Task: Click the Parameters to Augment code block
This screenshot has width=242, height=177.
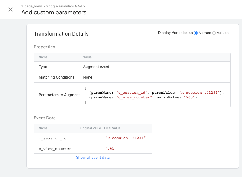Action: coord(154,95)
